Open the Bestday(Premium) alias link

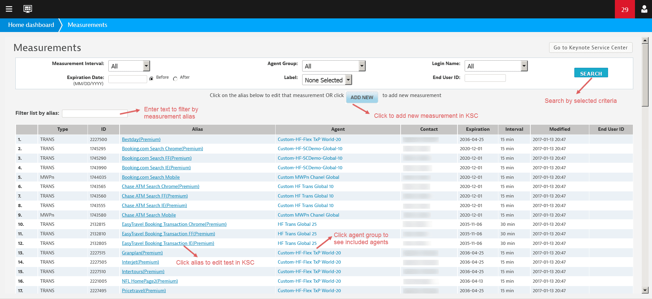click(141, 139)
